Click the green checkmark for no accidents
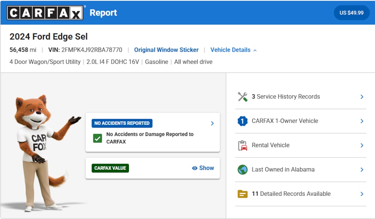 tap(97, 138)
